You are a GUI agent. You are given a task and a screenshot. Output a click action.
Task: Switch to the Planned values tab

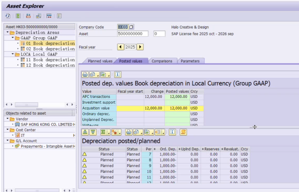[100, 61]
